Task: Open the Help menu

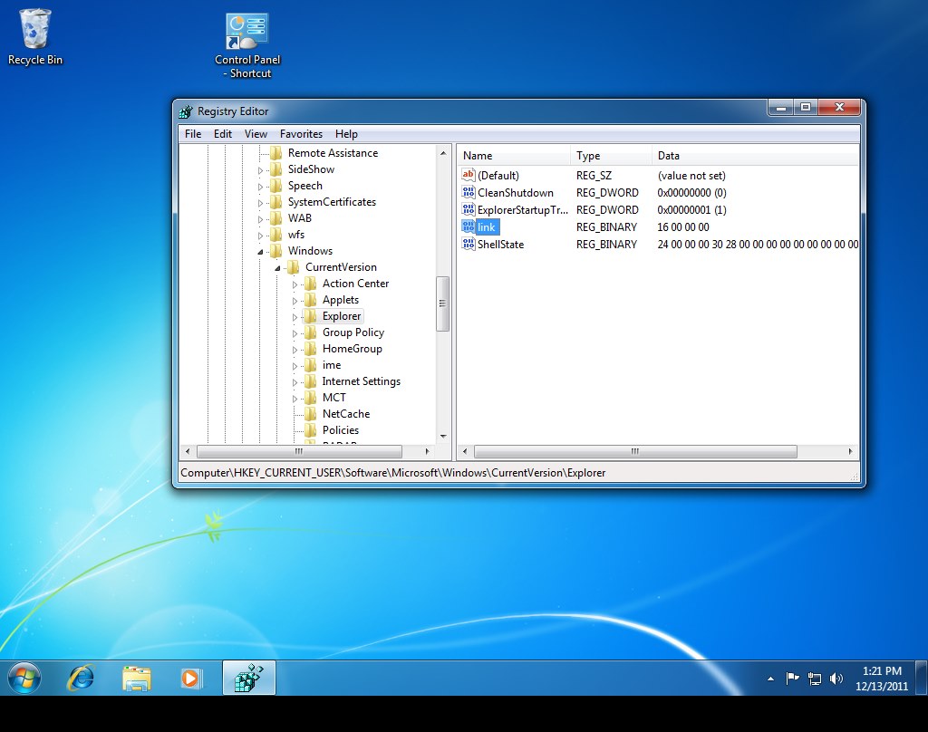Action: click(x=346, y=134)
